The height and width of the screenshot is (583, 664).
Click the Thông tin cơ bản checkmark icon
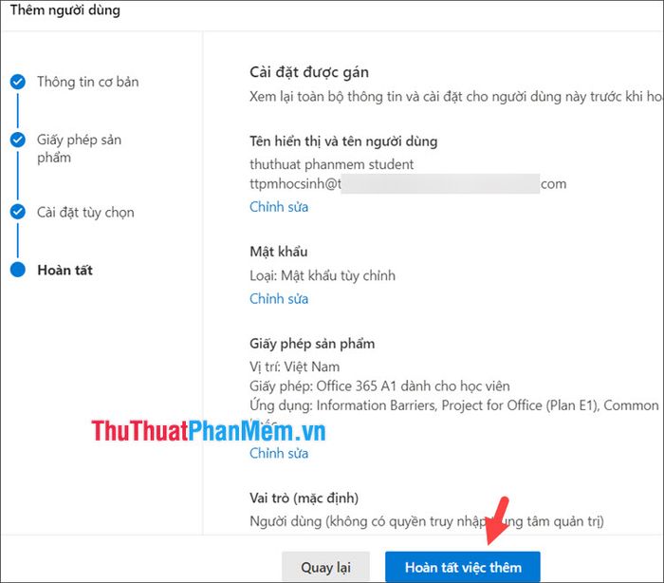pos(18,82)
